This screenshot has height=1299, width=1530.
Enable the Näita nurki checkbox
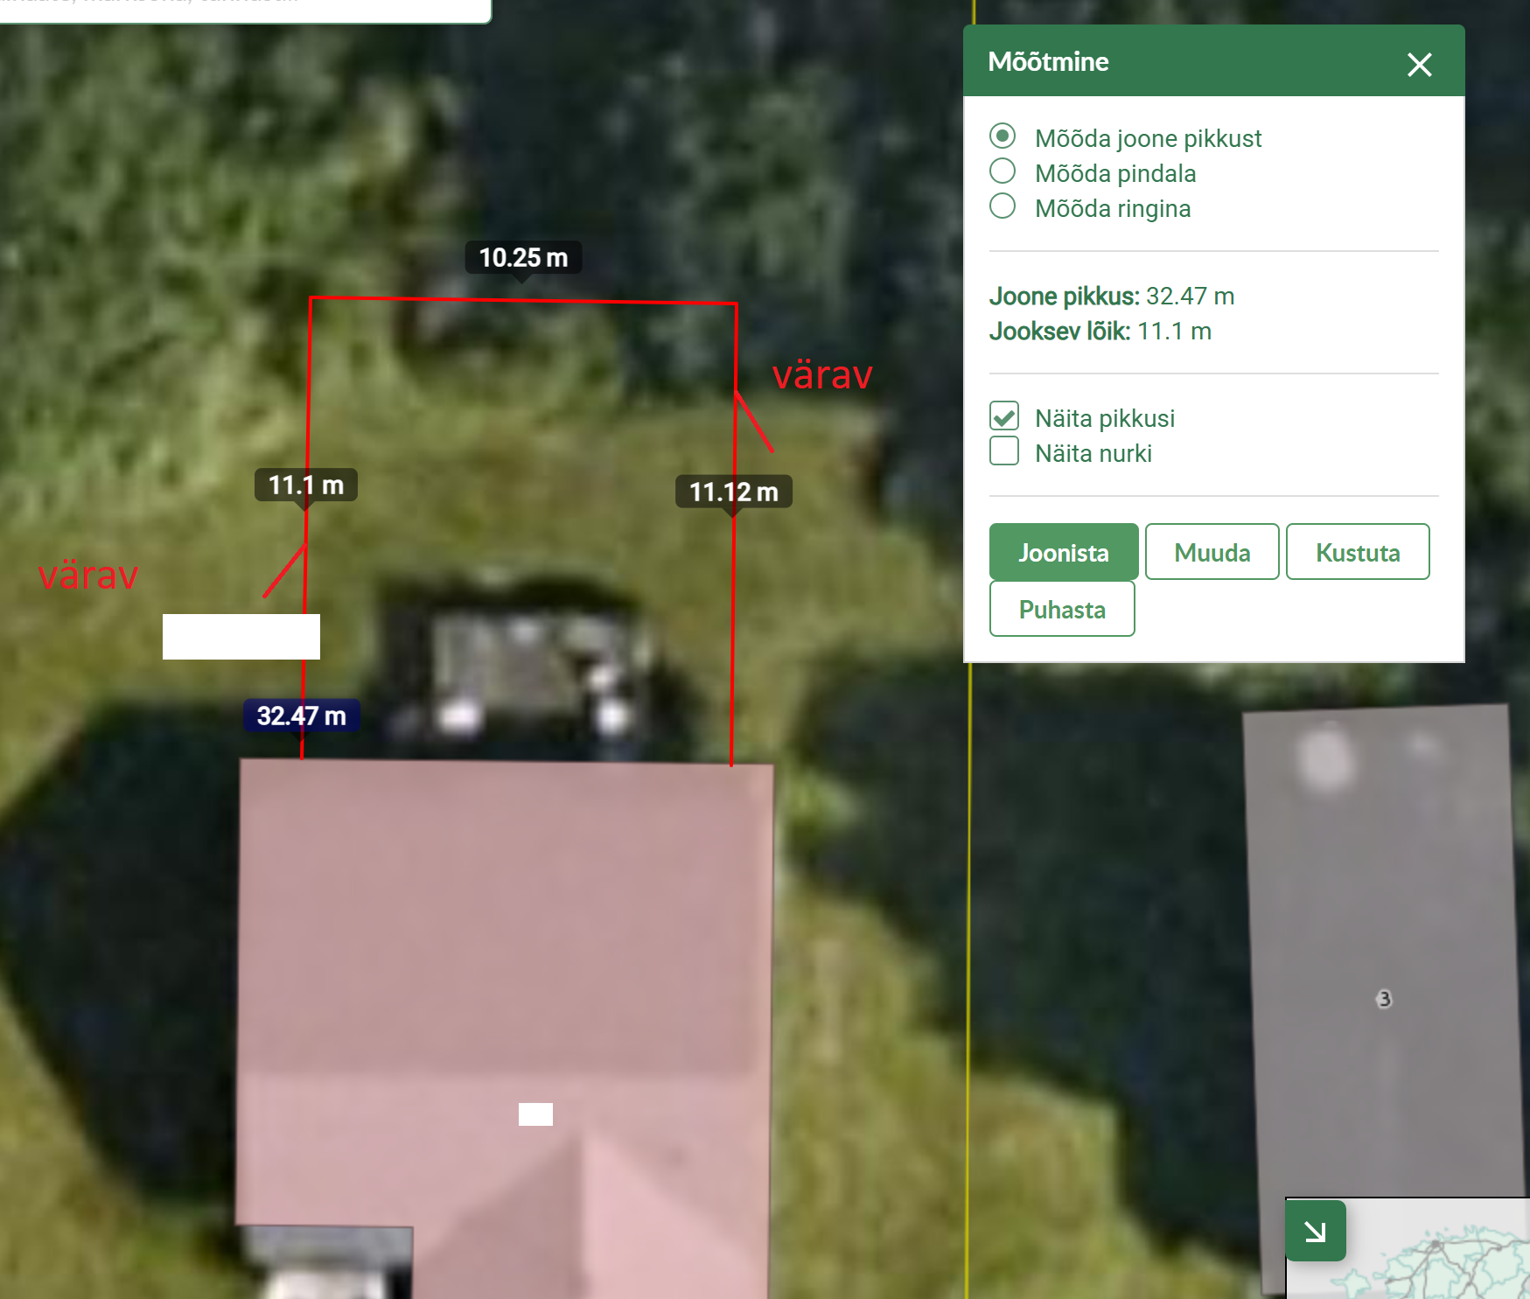[x=1004, y=451]
